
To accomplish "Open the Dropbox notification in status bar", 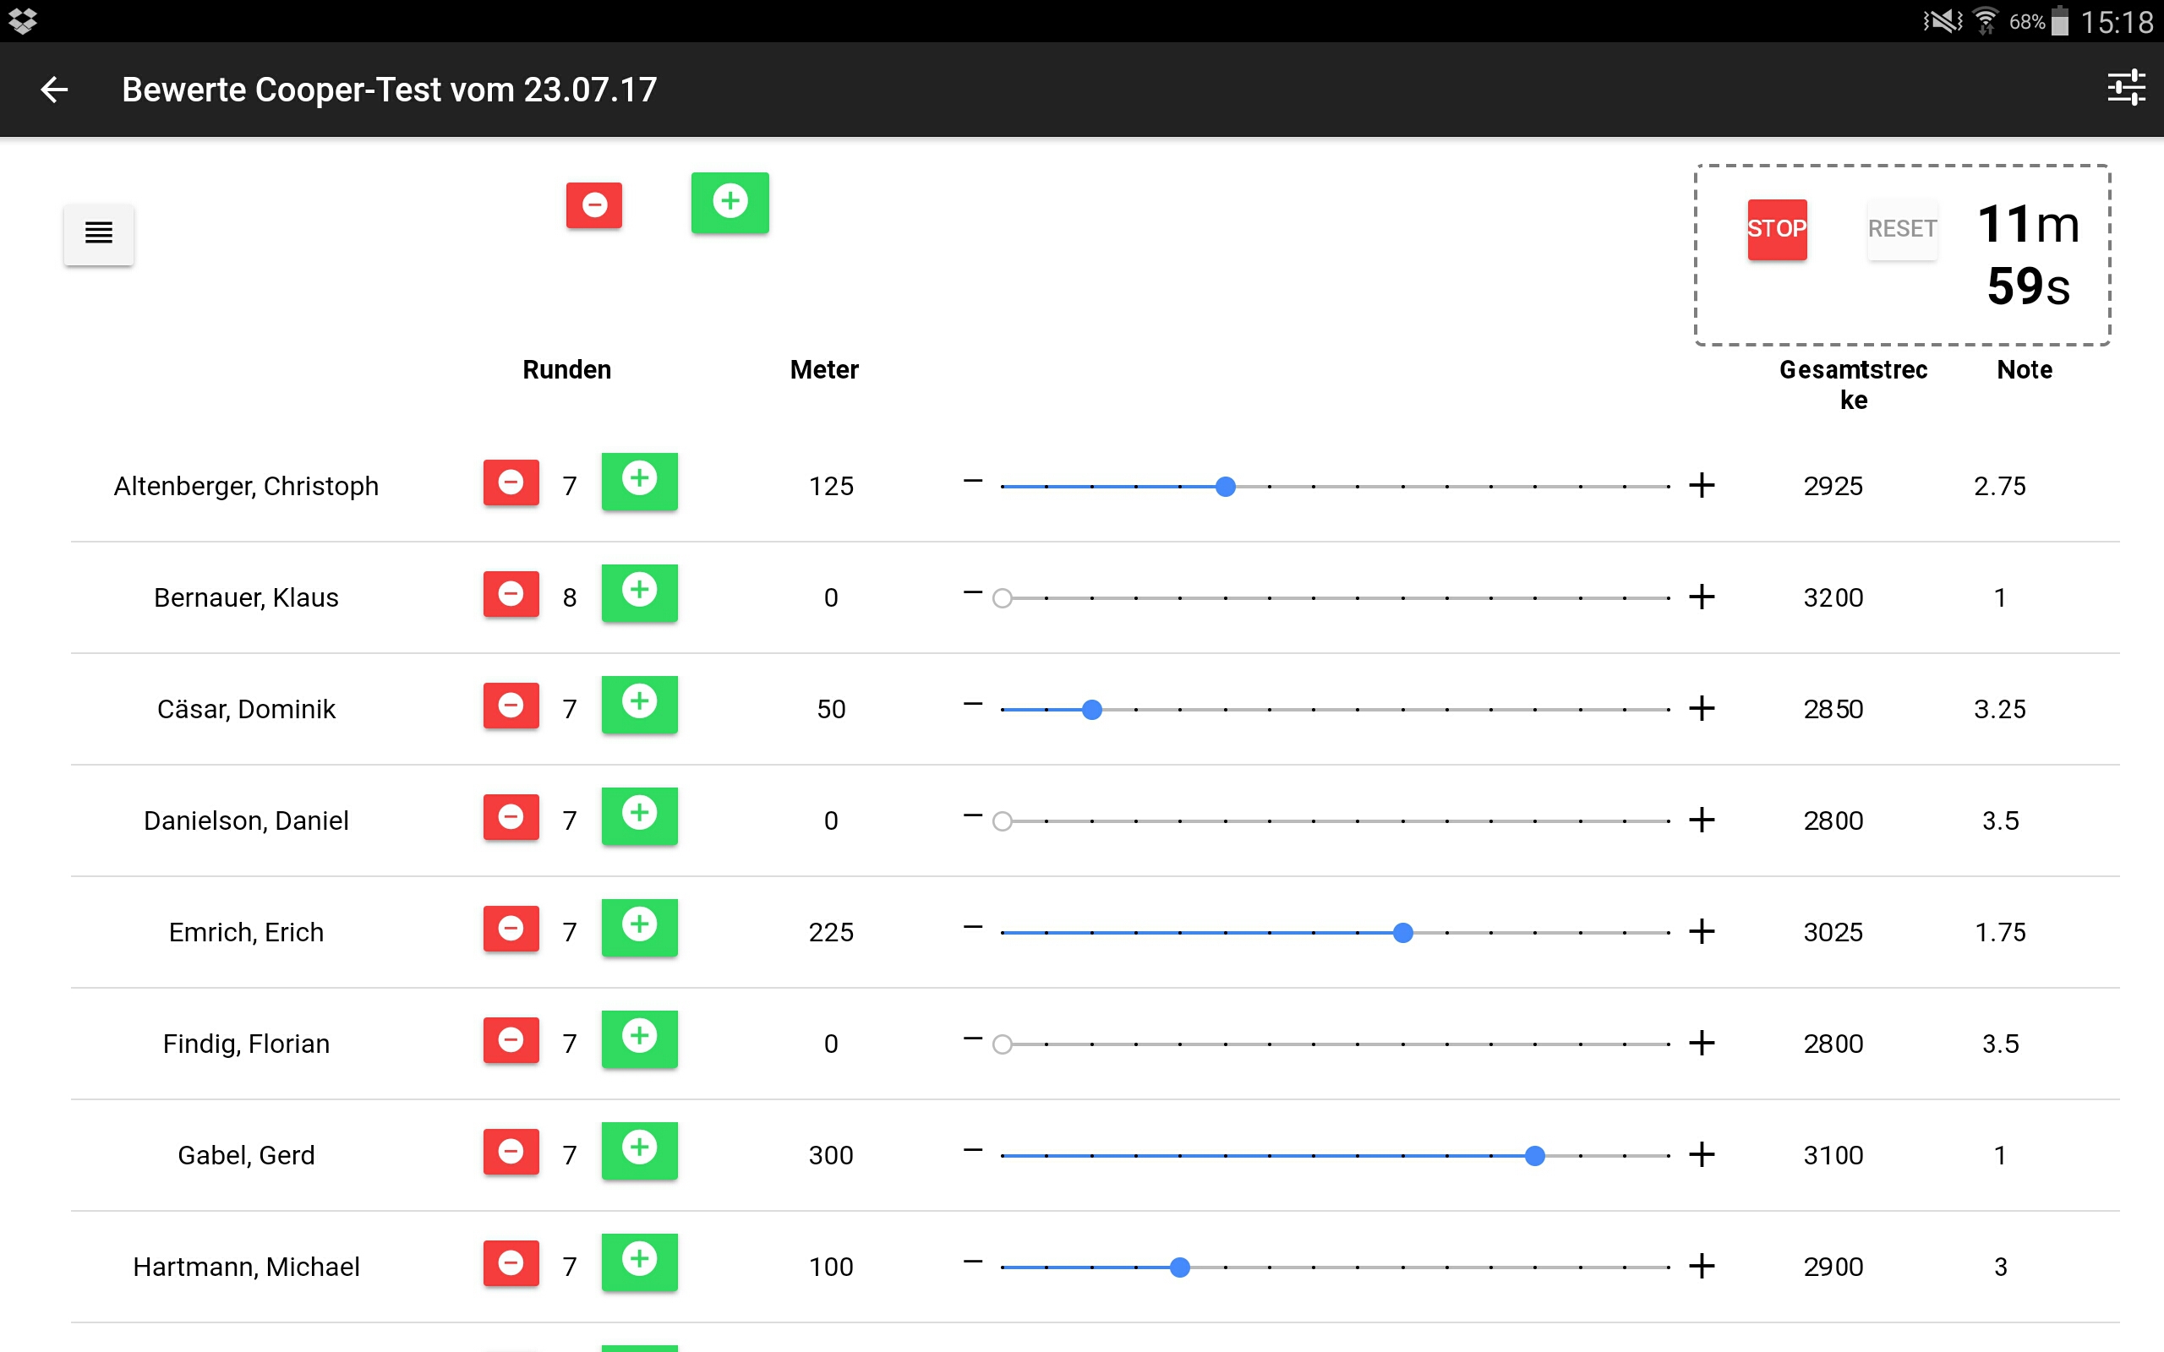I will pyautogui.click(x=21, y=20).
